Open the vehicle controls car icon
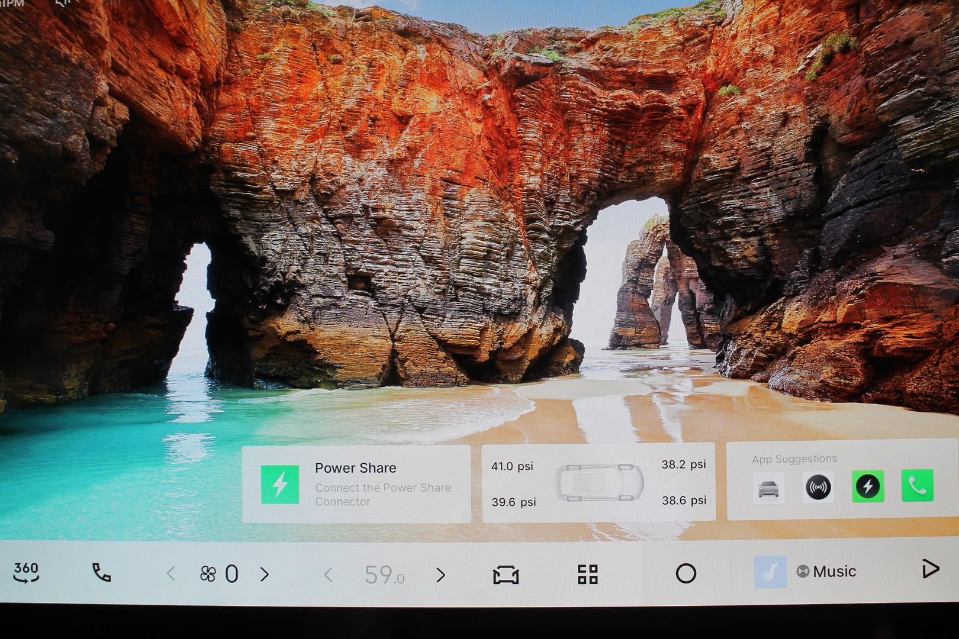Image resolution: width=959 pixels, height=639 pixels. [506, 574]
